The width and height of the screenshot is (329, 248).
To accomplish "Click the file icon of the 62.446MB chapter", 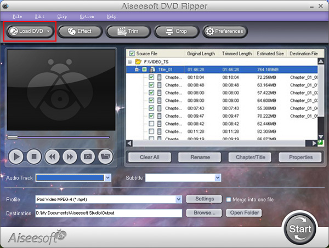I will (x=160, y=124).
